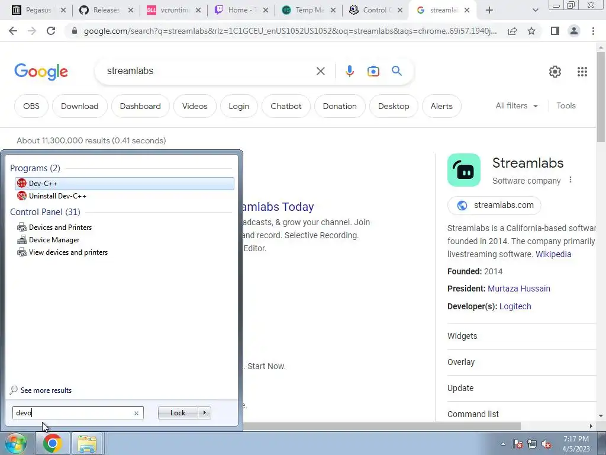
Task: Select the Donation filter chip
Action: [340, 106]
